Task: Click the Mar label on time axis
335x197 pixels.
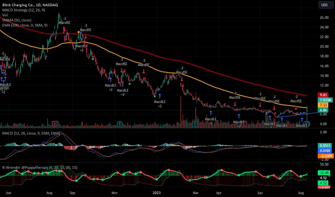Action: pos(196,193)
